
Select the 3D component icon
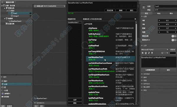coord(2,91)
